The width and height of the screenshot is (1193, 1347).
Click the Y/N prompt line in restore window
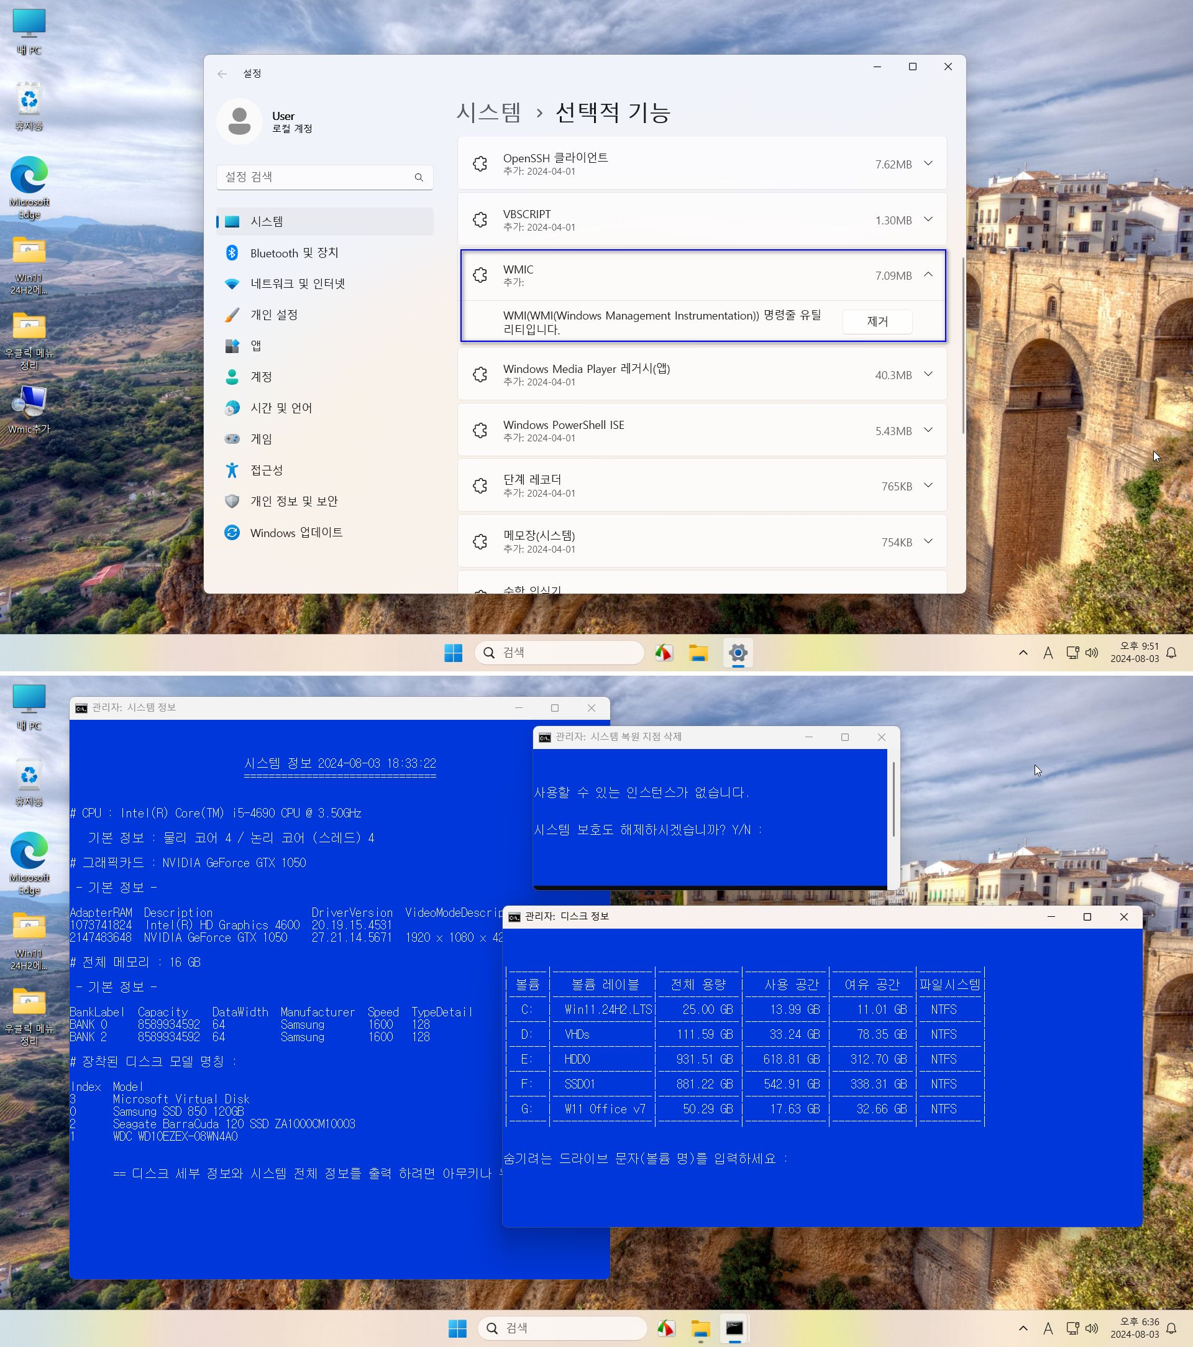pyautogui.click(x=648, y=830)
